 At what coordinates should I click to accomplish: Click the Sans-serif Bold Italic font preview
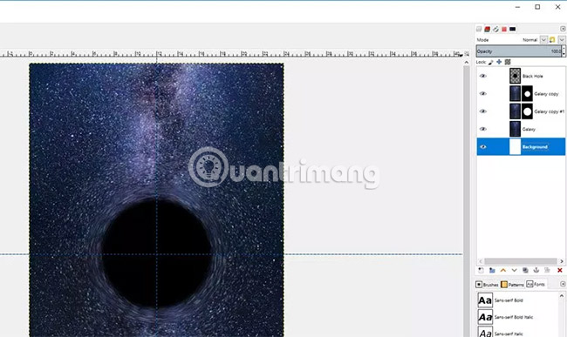coord(485,317)
